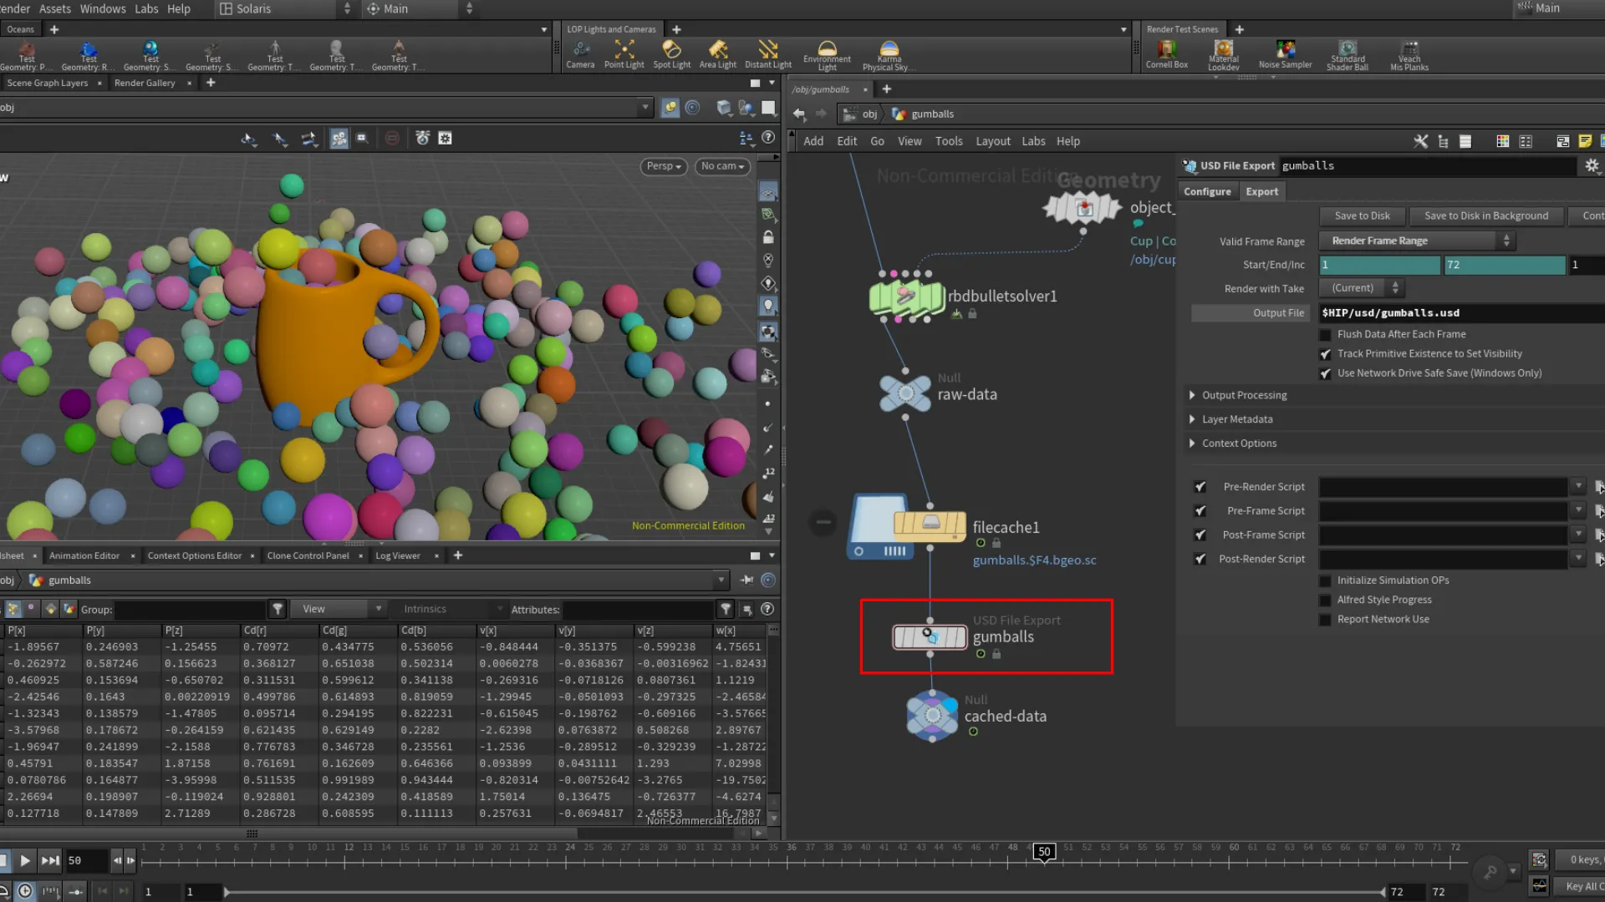
Task: Enable Flush Data After Each Frame
Action: pos(1325,334)
